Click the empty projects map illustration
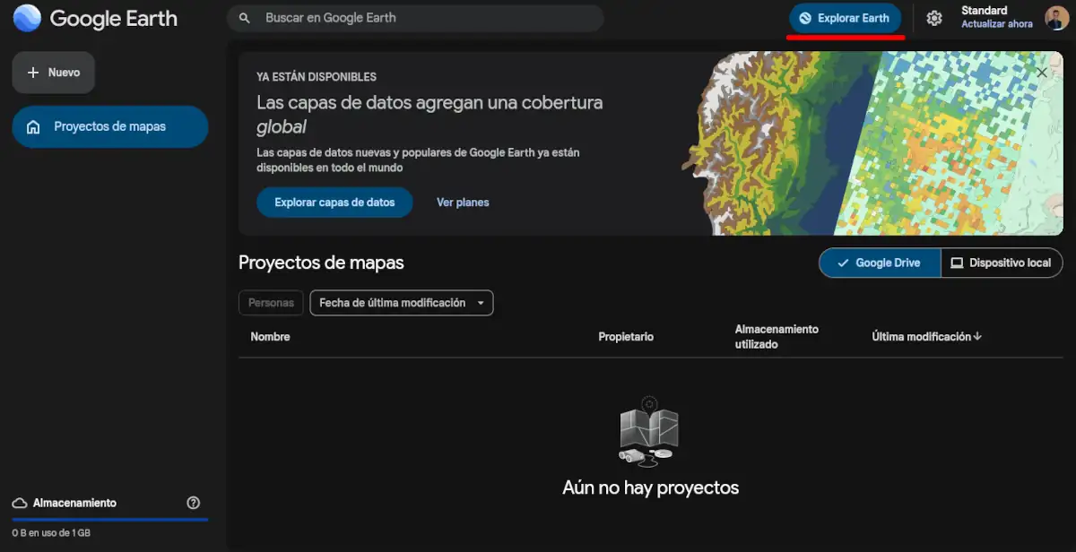The width and height of the screenshot is (1076, 552). 650,431
